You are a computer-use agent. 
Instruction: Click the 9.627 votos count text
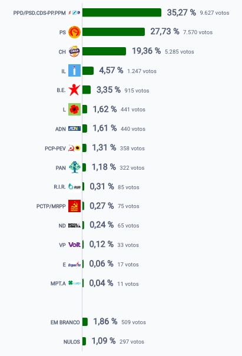click(x=214, y=13)
